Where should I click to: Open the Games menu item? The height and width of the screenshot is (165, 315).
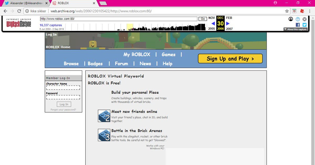click(x=169, y=54)
